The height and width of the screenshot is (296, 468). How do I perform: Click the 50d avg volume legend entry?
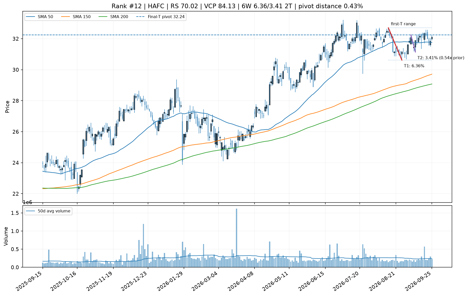click(x=48, y=211)
